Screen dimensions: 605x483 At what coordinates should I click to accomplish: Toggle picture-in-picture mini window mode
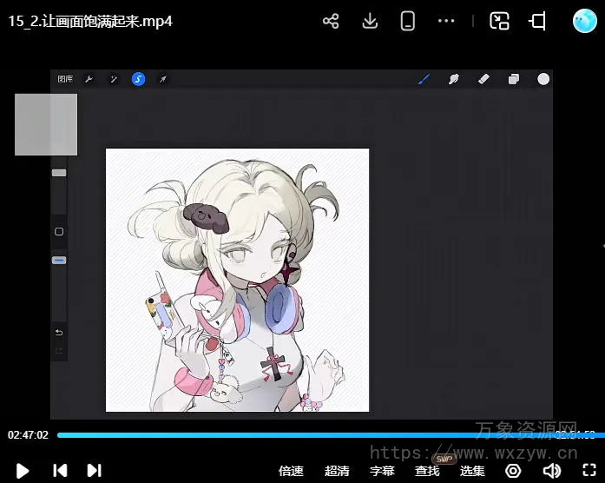click(x=499, y=22)
